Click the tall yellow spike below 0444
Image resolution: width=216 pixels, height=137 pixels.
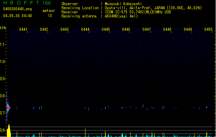pyautogui.click(x=85, y=133)
